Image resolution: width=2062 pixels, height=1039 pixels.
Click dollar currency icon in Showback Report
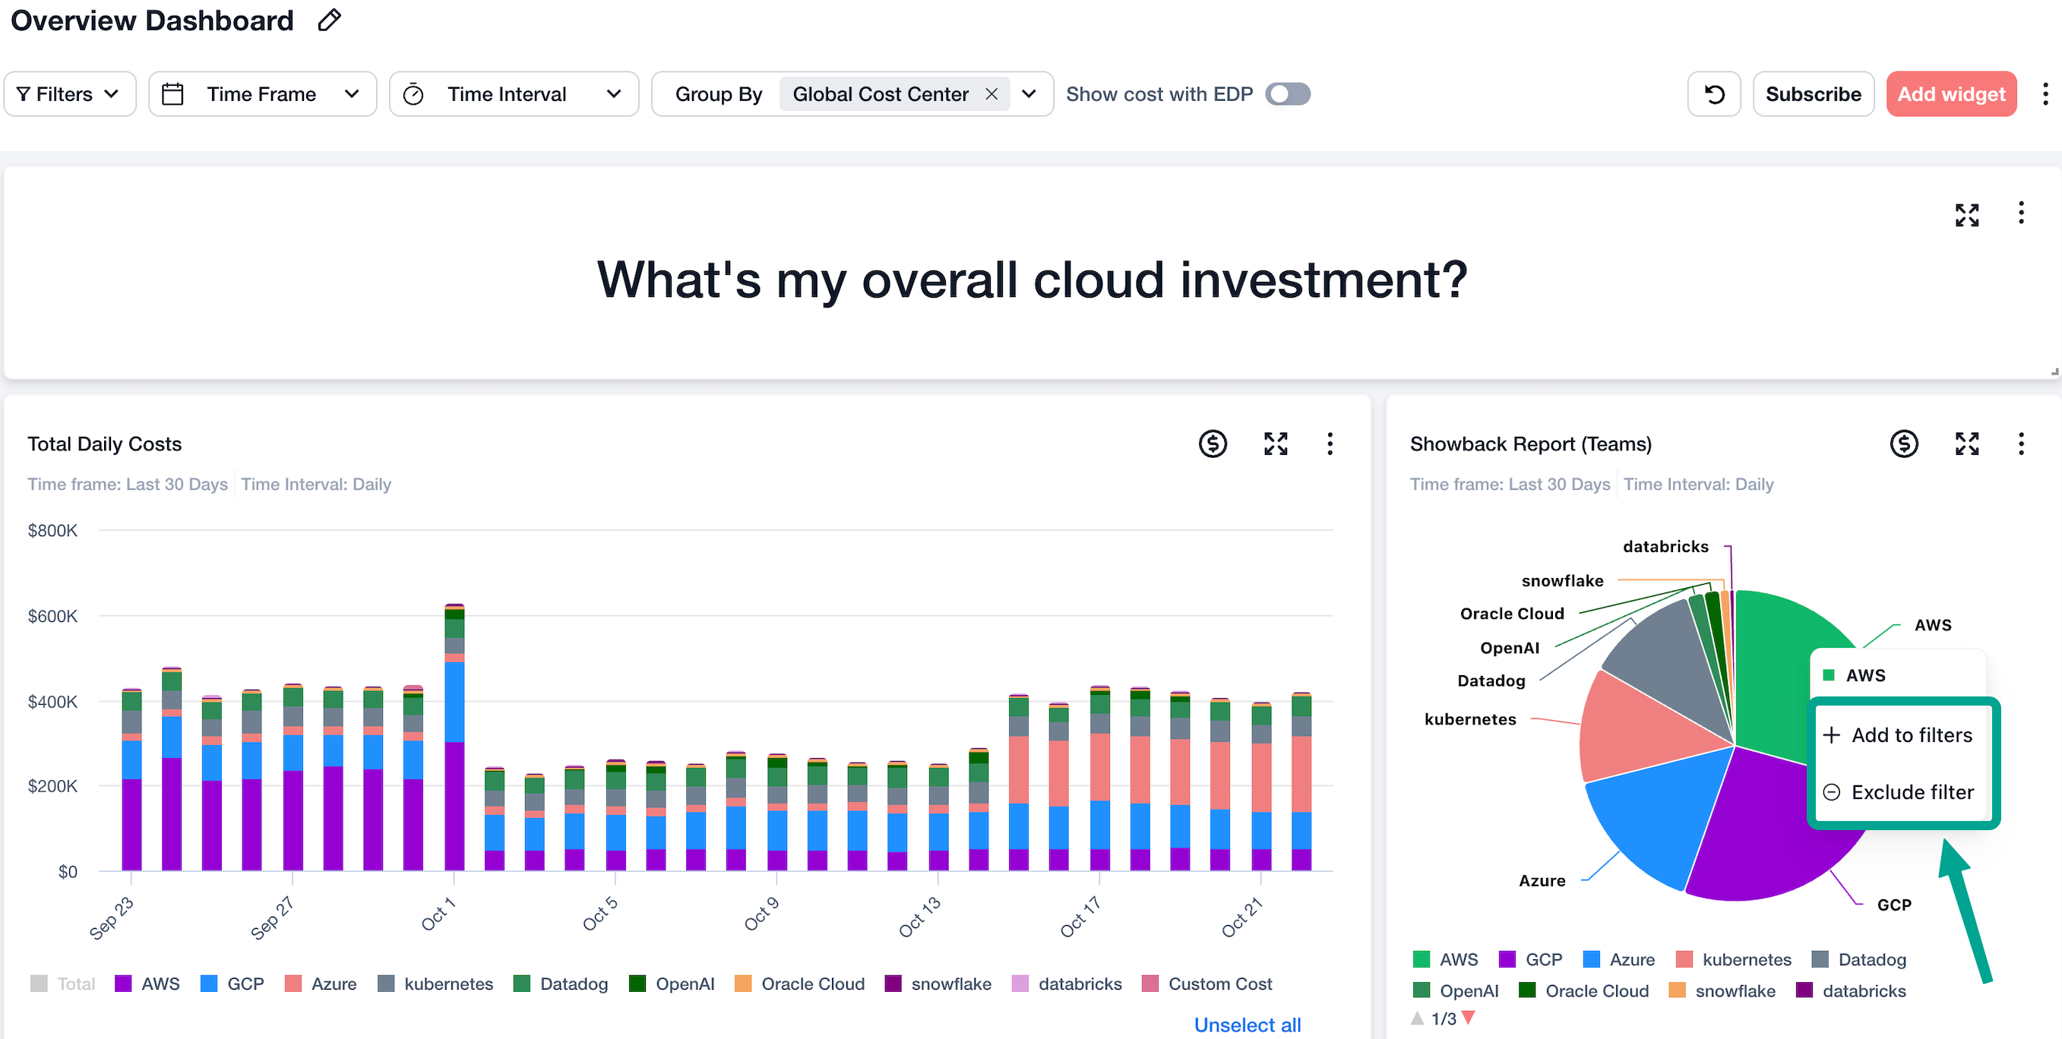coord(1903,444)
